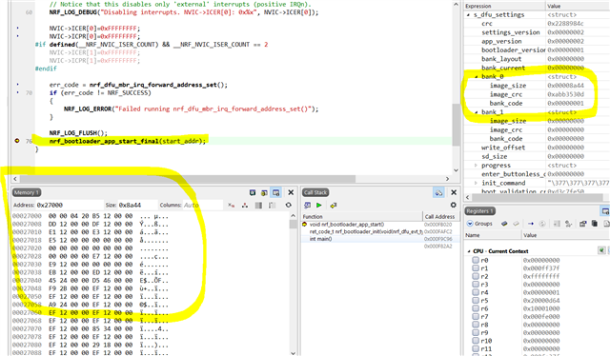Select the Registers 1 tab

tap(480, 211)
